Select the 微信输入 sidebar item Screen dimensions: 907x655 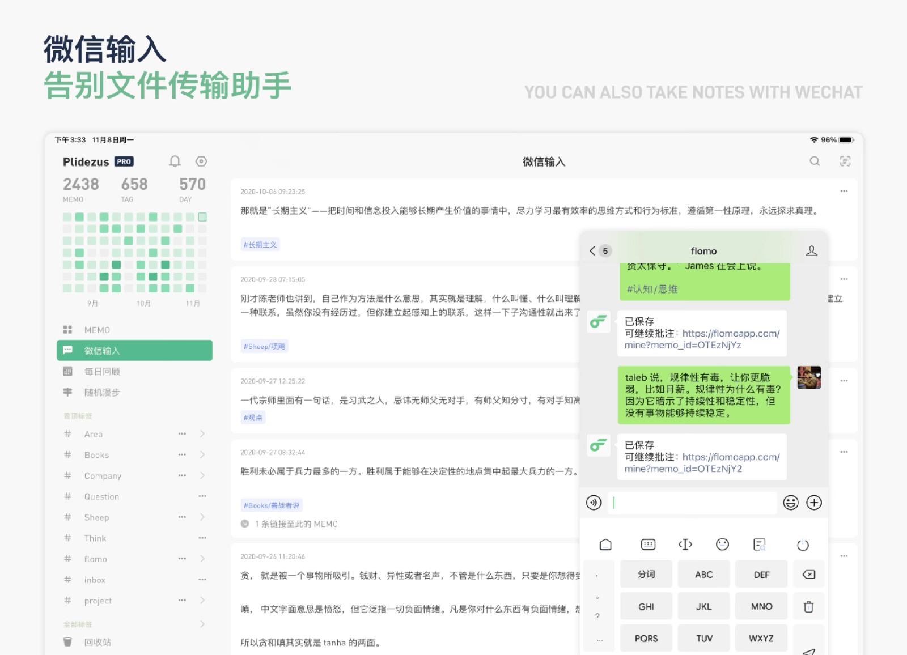click(135, 351)
